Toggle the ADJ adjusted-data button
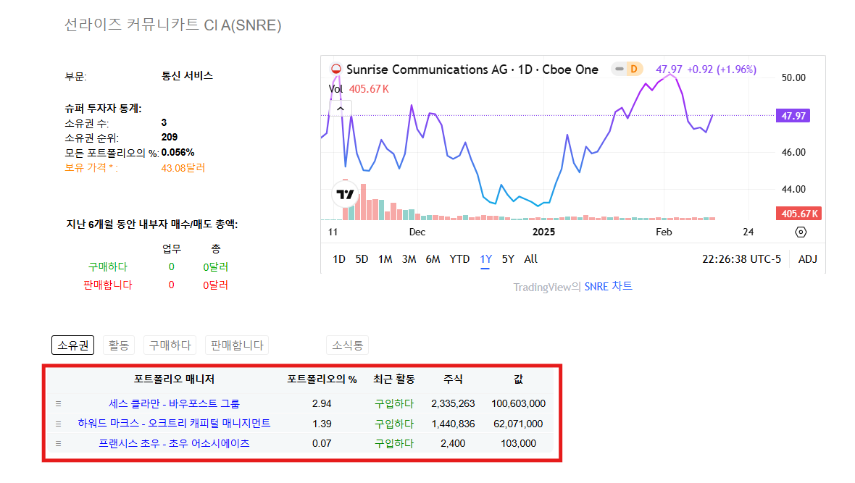Image resolution: width=855 pixels, height=483 pixels. tap(807, 259)
